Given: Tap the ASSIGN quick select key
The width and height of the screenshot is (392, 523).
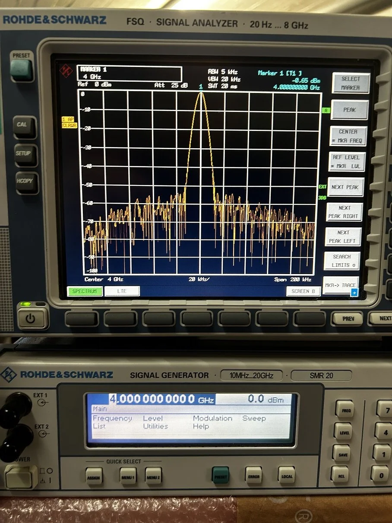Looking at the screenshot, I should coord(94,476).
